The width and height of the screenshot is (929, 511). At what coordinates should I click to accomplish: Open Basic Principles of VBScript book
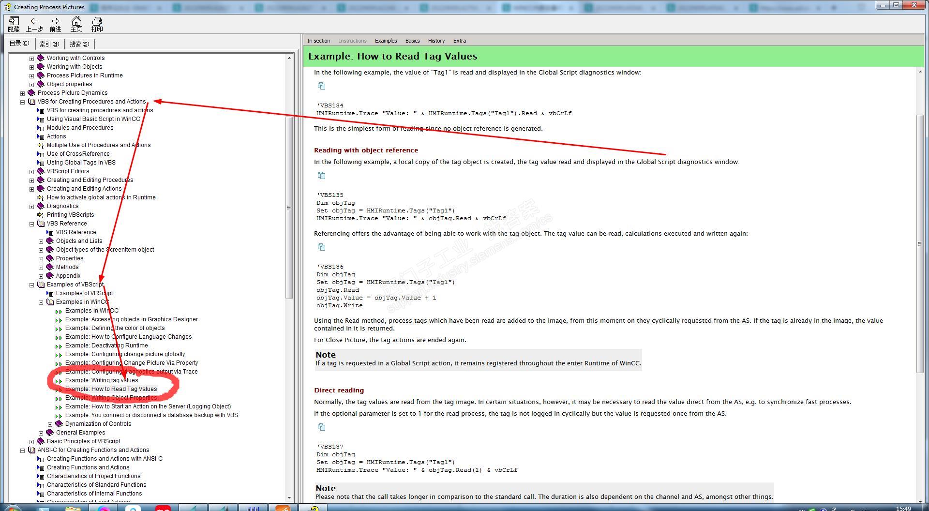coord(83,441)
